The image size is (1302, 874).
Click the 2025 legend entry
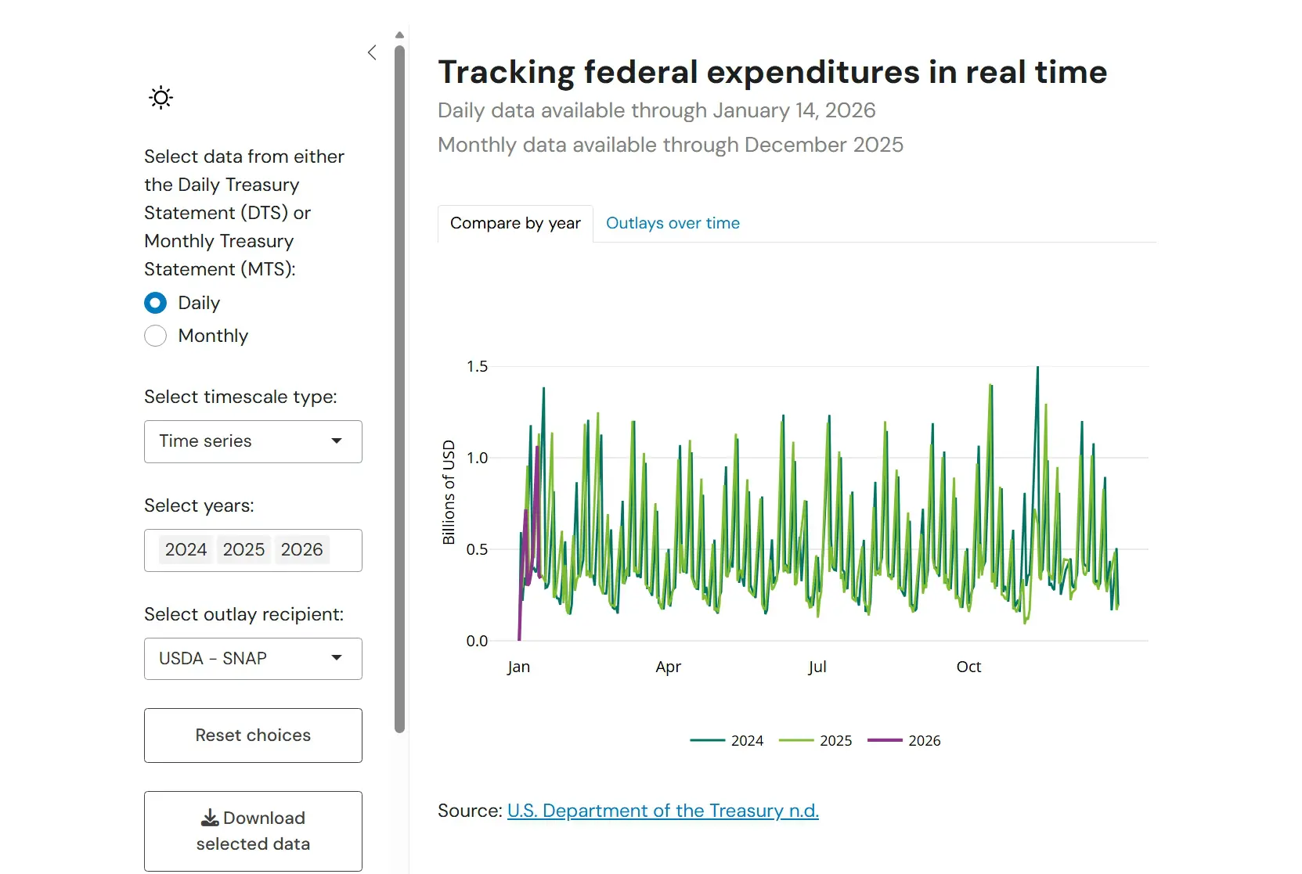814,740
